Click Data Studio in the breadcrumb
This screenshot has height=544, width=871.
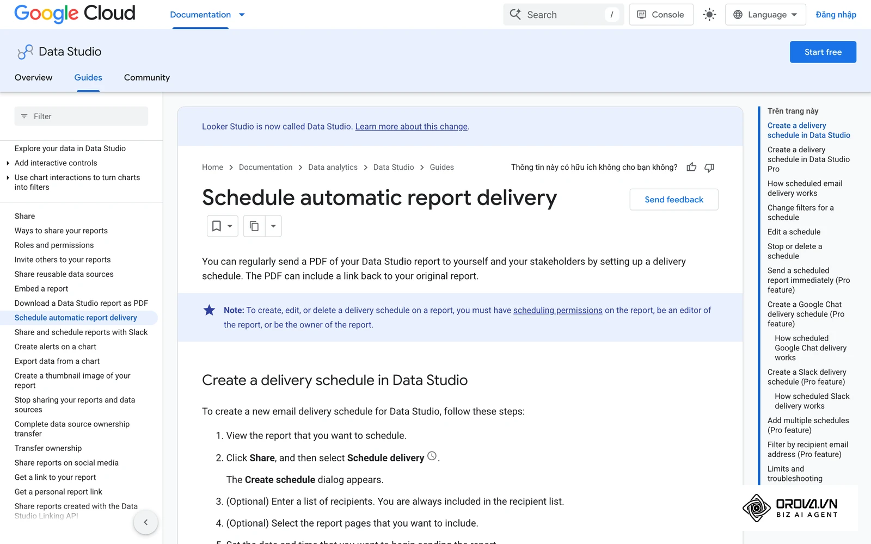click(394, 167)
